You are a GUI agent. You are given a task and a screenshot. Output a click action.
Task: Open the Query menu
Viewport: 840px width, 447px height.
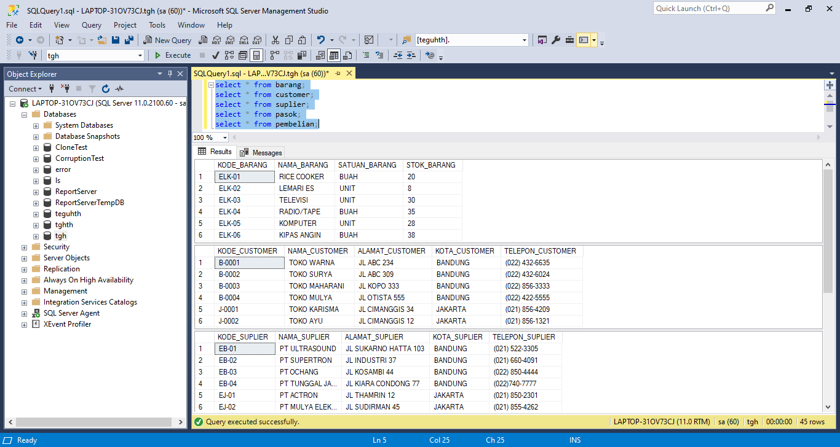click(x=90, y=25)
